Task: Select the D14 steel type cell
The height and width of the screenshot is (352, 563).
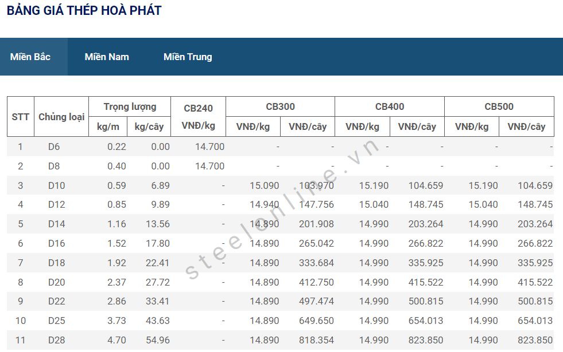Action: [x=57, y=224]
